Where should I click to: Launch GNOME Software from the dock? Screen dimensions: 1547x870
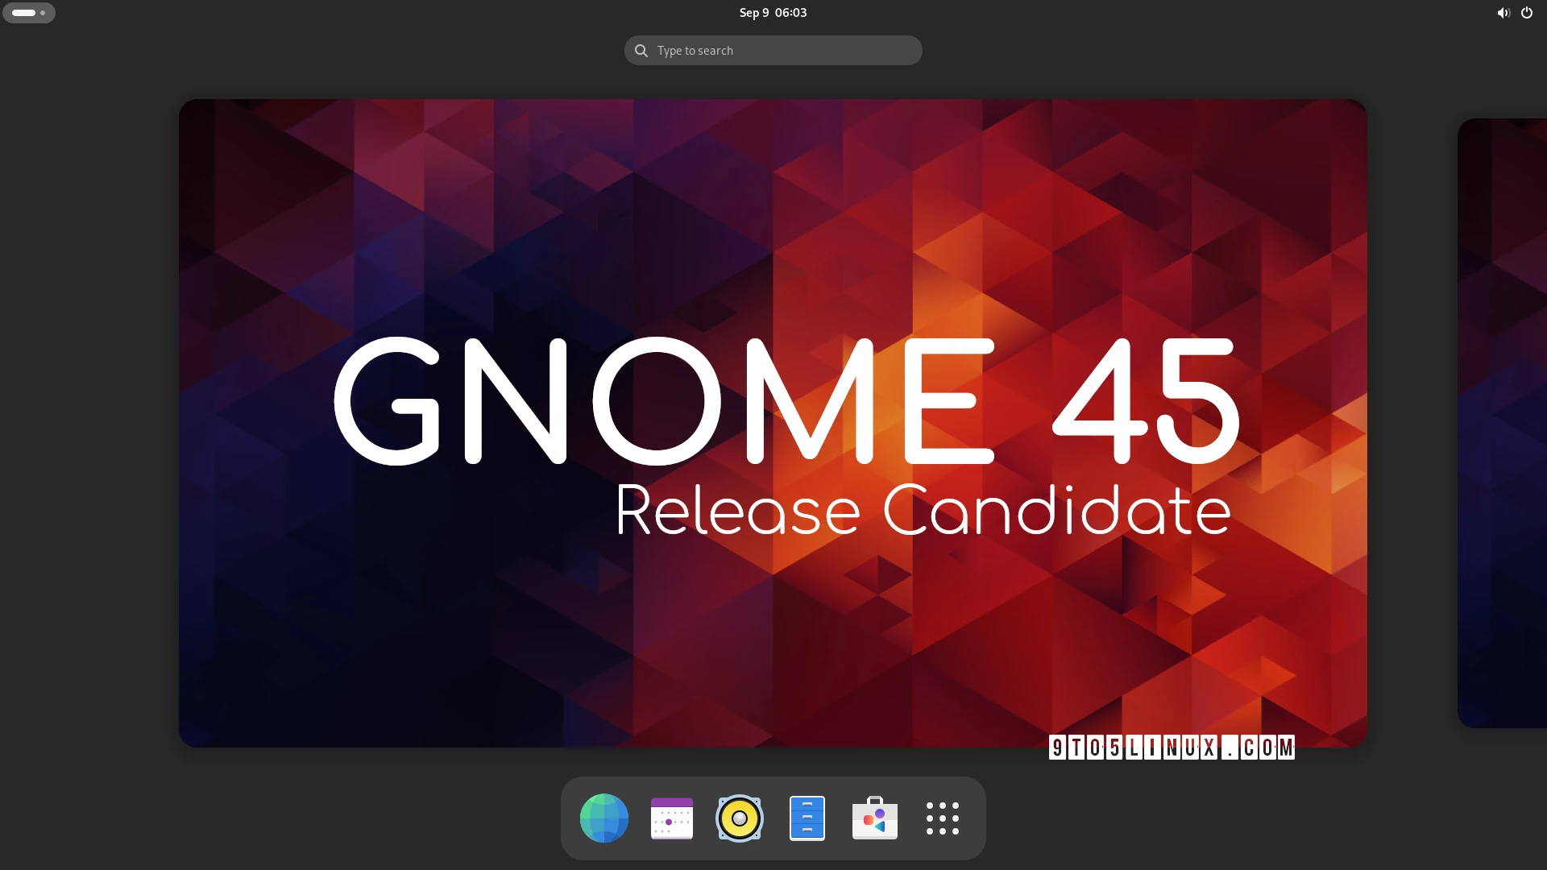(x=874, y=818)
